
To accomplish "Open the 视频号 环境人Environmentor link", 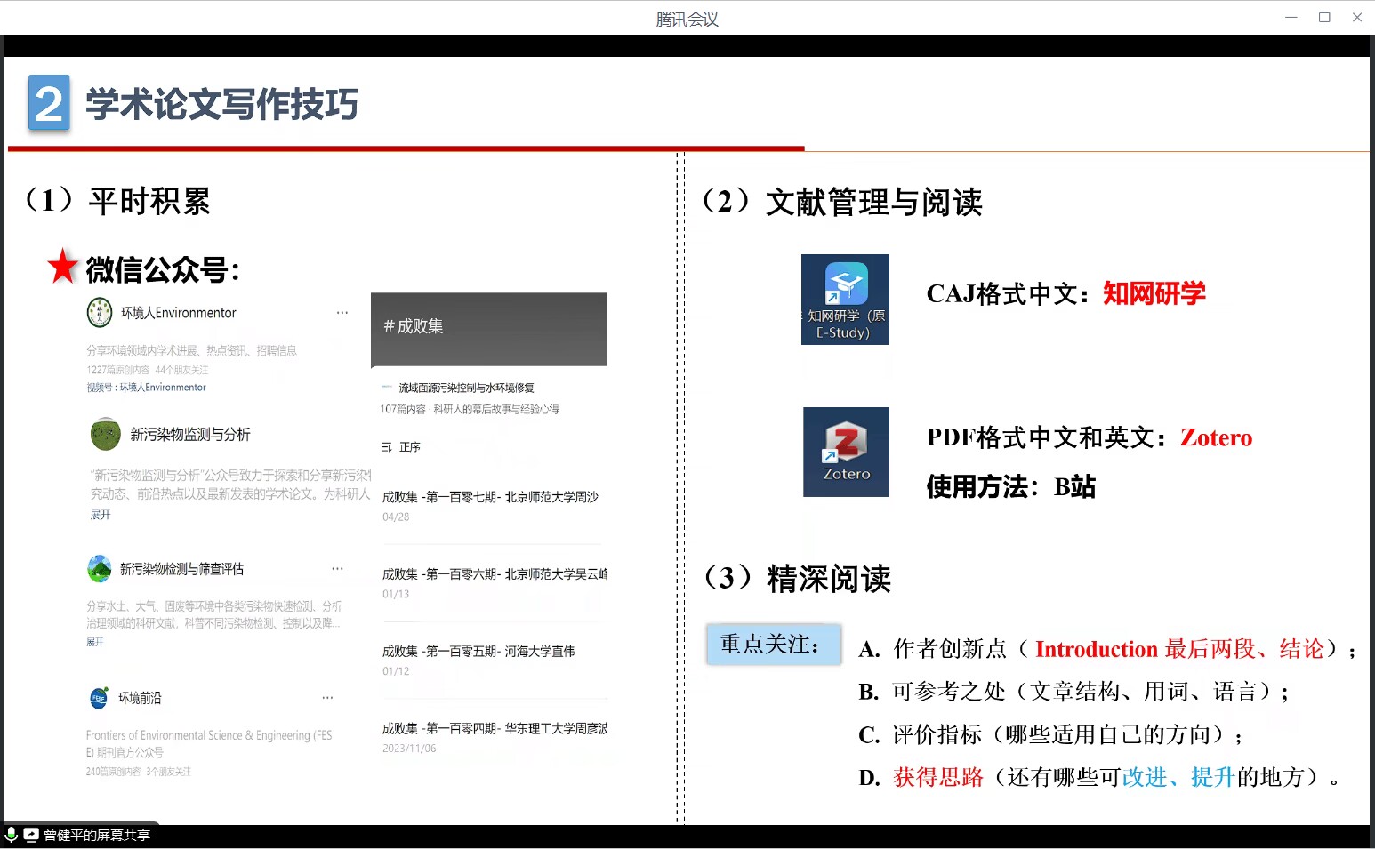I will click(x=147, y=388).
